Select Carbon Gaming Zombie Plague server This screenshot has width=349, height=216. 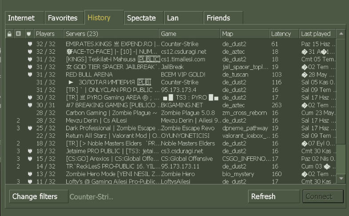[111, 113]
